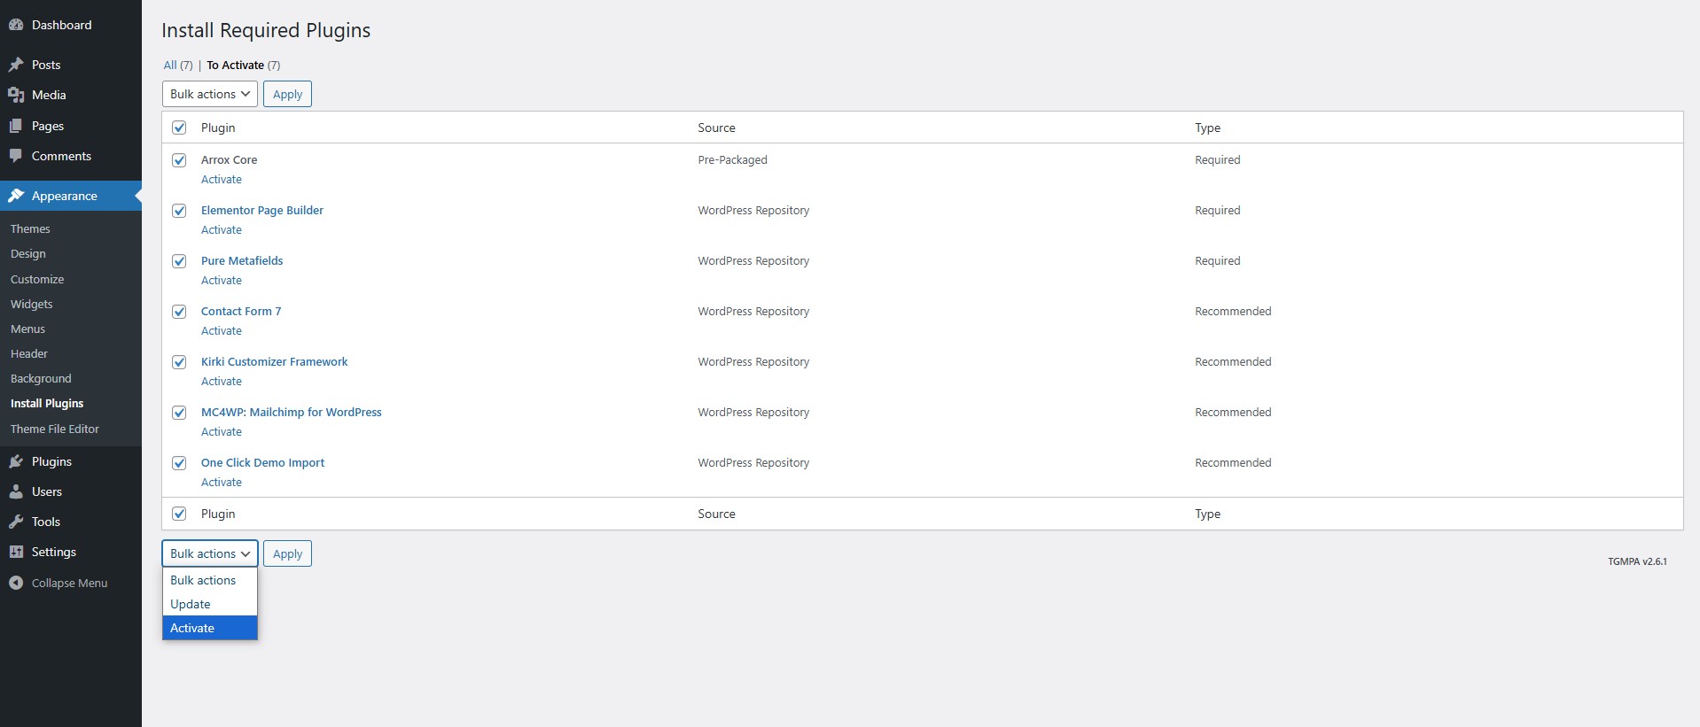Click the Collapse Menu arrow icon
1700x727 pixels.
click(16, 583)
